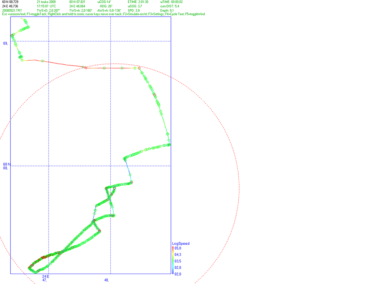Click the 'cursor keys move over track' hint
Image resolution: width=379 pixels, height=284 pixels.
point(104,14)
